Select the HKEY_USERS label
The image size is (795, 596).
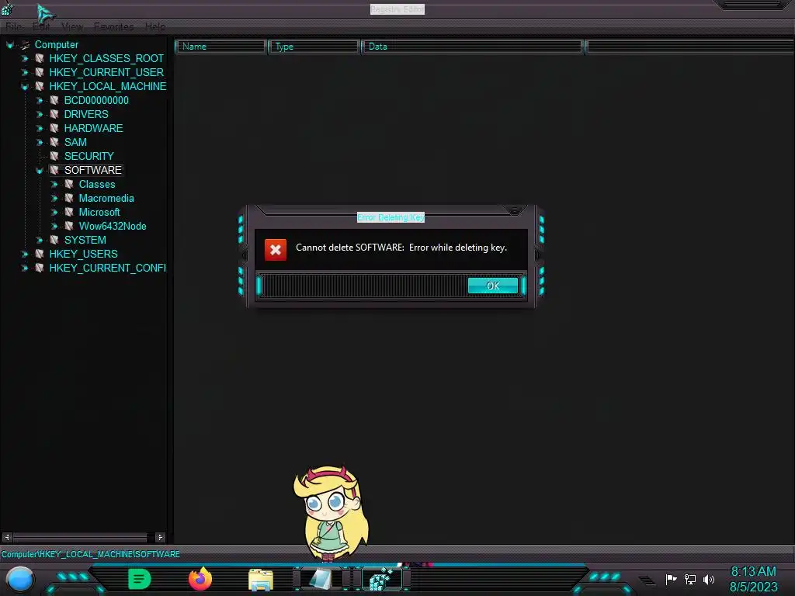[83, 254]
